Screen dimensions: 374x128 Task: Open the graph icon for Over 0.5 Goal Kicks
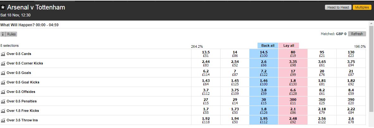coord(3,82)
